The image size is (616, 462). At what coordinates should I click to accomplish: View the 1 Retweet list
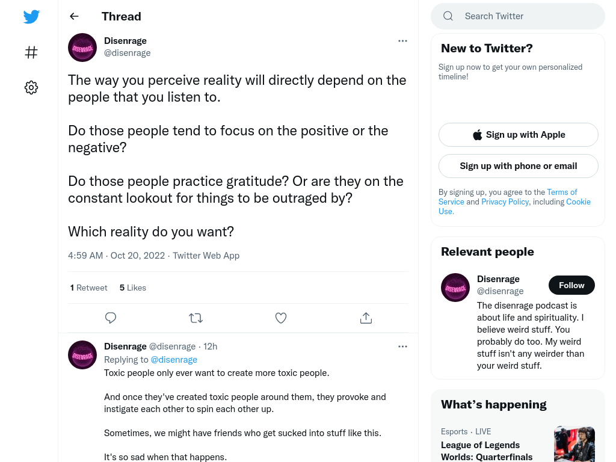point(89,288)
